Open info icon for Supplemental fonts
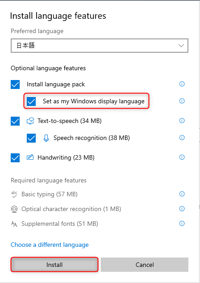Image resolution: width=200 pixels, height=283 pixels. (182, 224)
